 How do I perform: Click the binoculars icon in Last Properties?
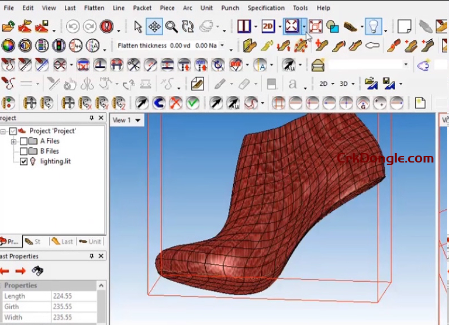(x=37, y=271)
